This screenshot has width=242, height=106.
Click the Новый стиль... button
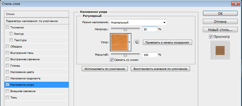point(220,30)
